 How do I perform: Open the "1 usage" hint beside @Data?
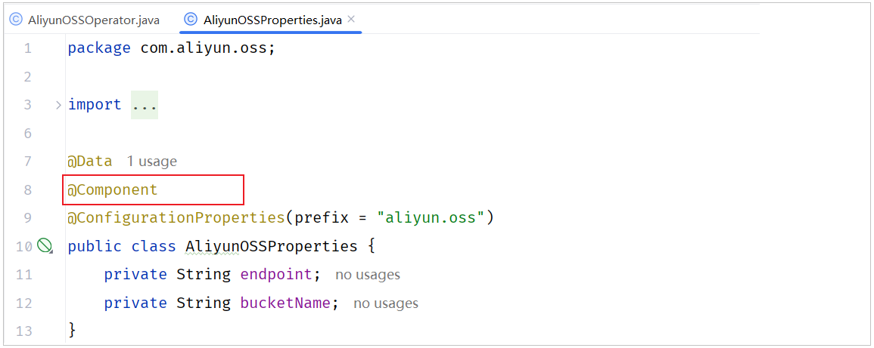pyautogui.click(x=151, y=162)
